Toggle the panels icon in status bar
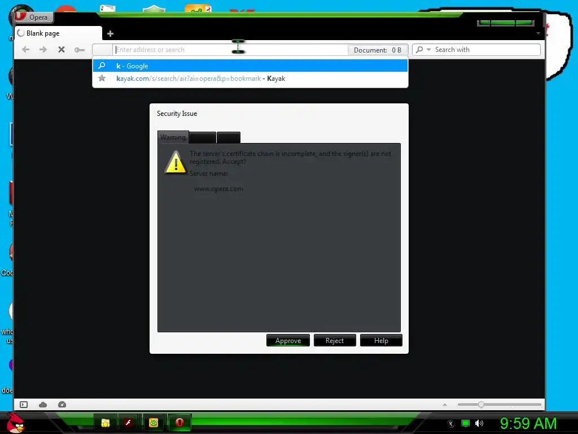578x434 pixels. (x=24, y=405)
